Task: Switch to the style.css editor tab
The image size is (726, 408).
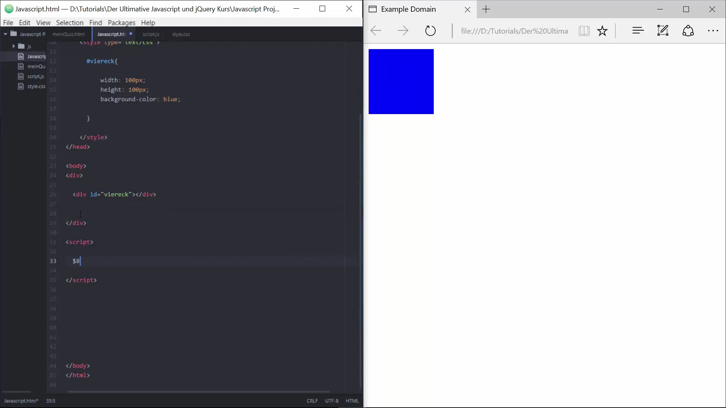Action: pyautogui.click(x=181, y=34)
